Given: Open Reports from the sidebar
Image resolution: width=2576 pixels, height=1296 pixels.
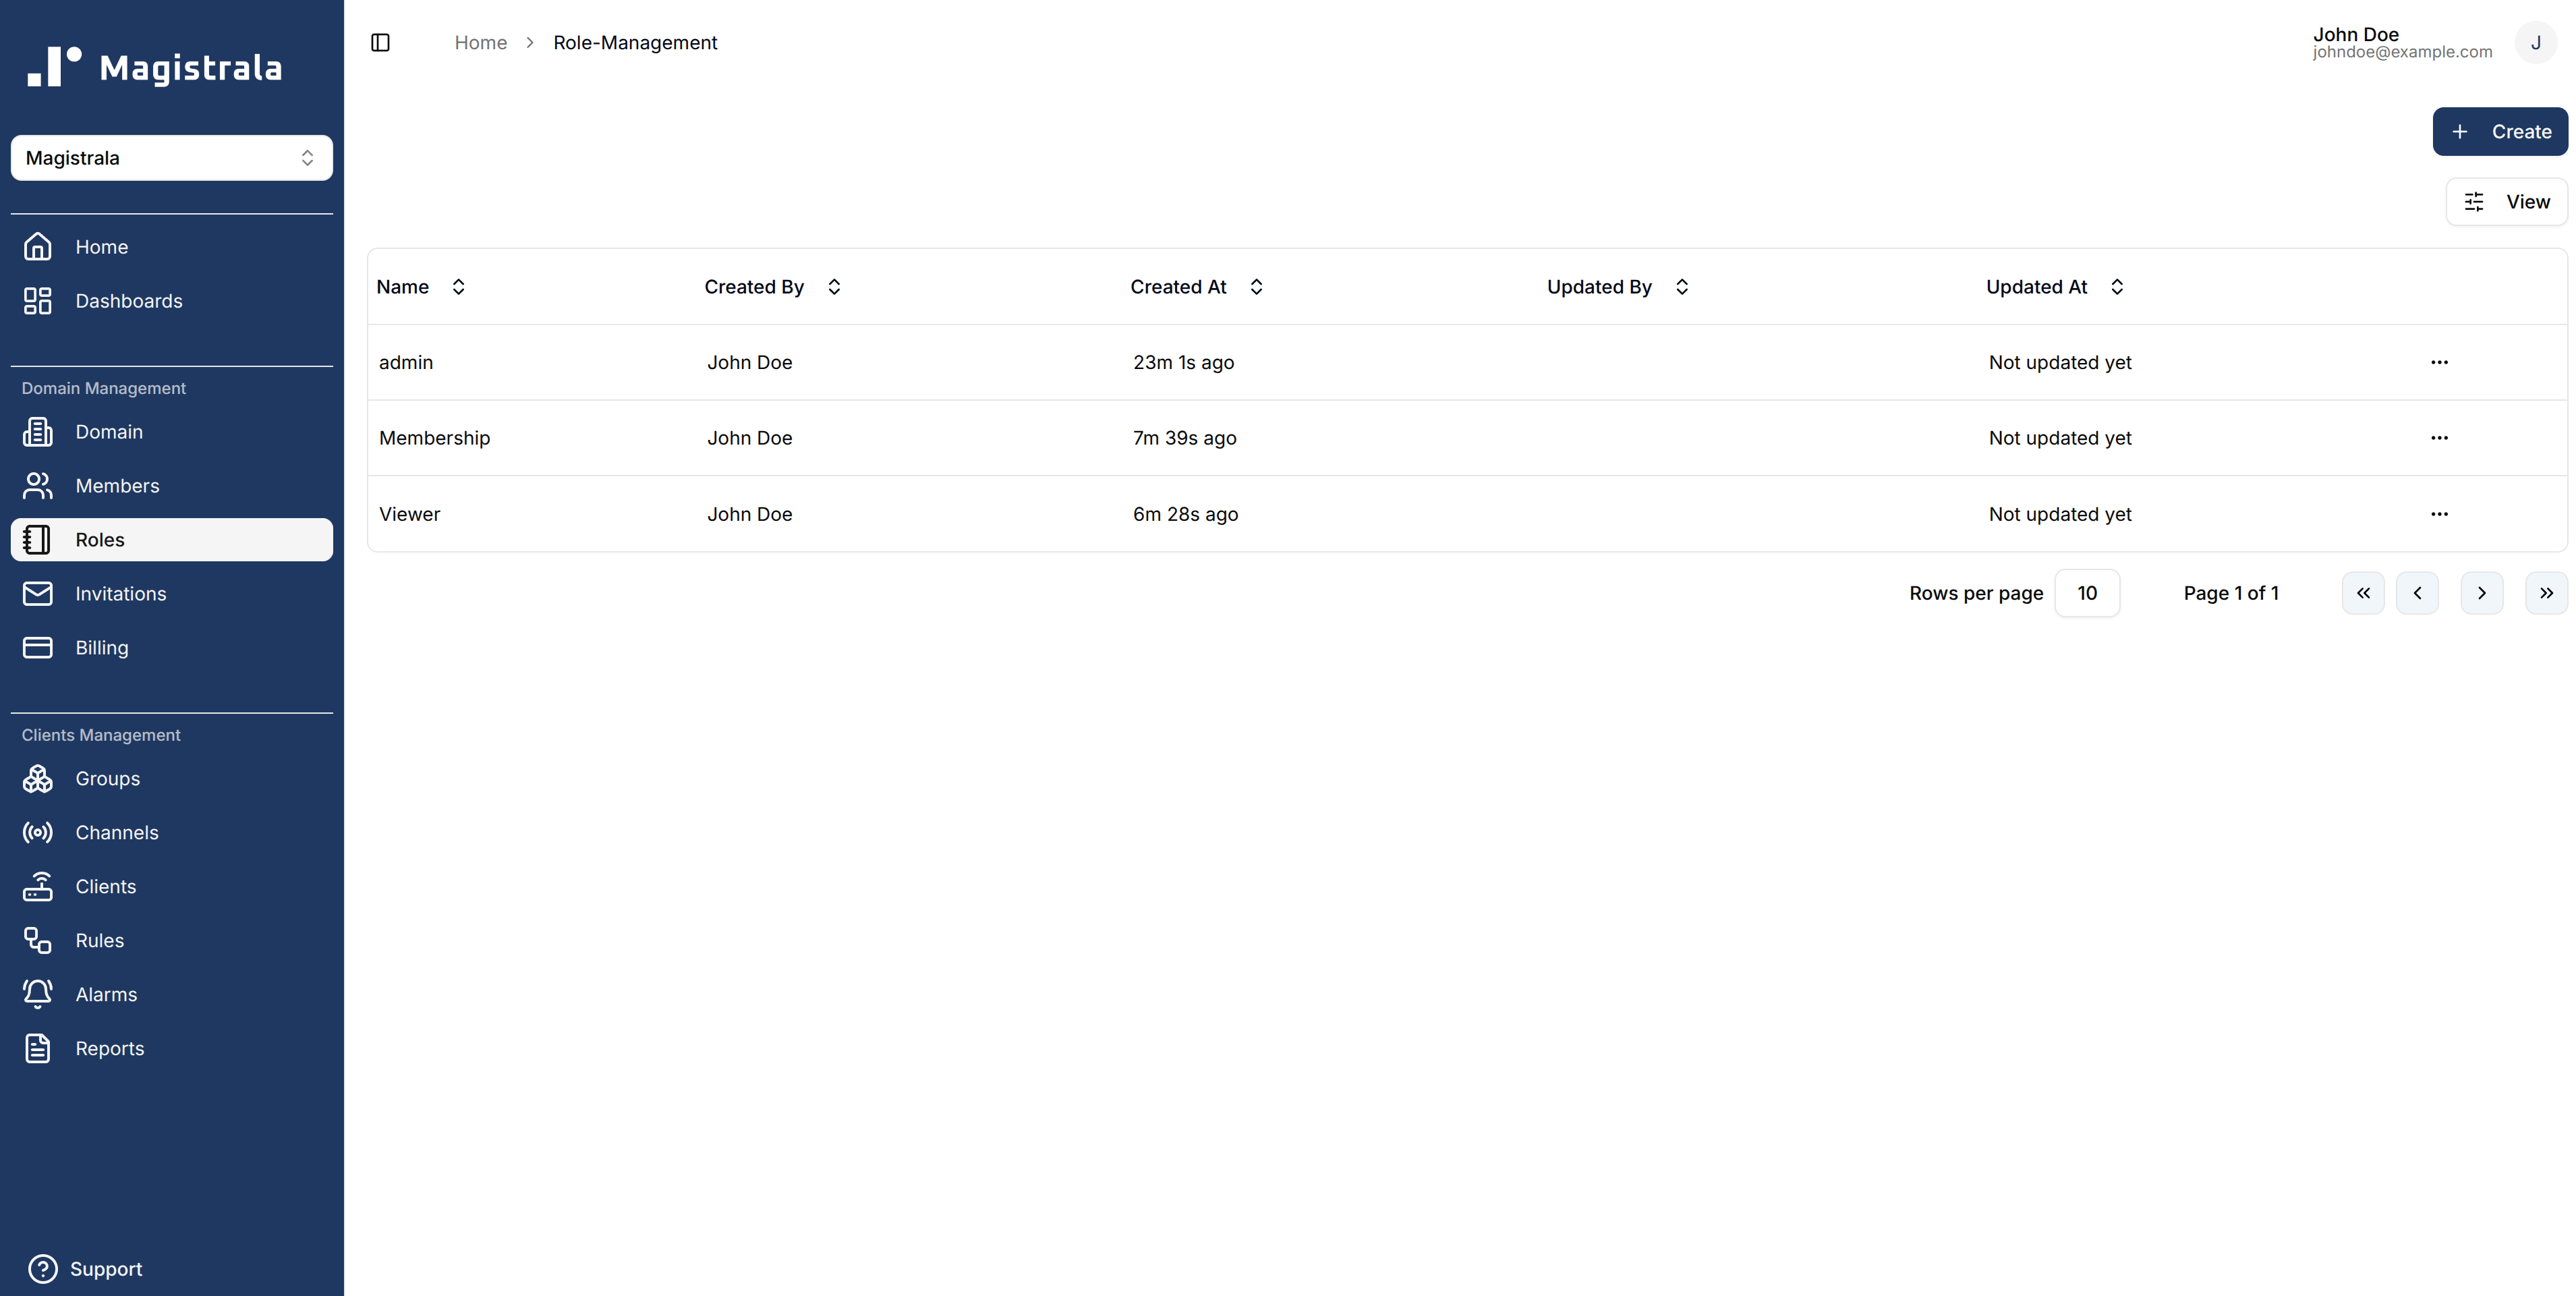Looking at the screenshot, I should [x=109, y=1048].
